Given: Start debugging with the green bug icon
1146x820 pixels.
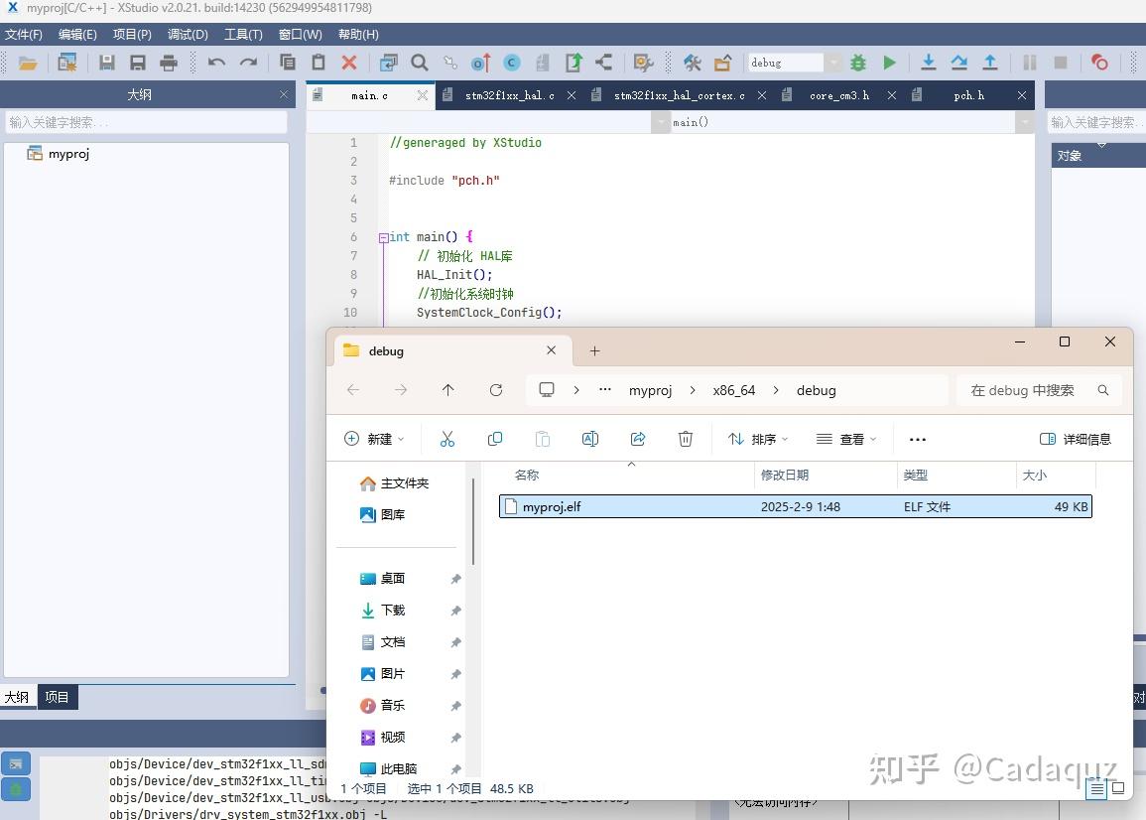Looking at the screenshot, I should click(858, 63).
